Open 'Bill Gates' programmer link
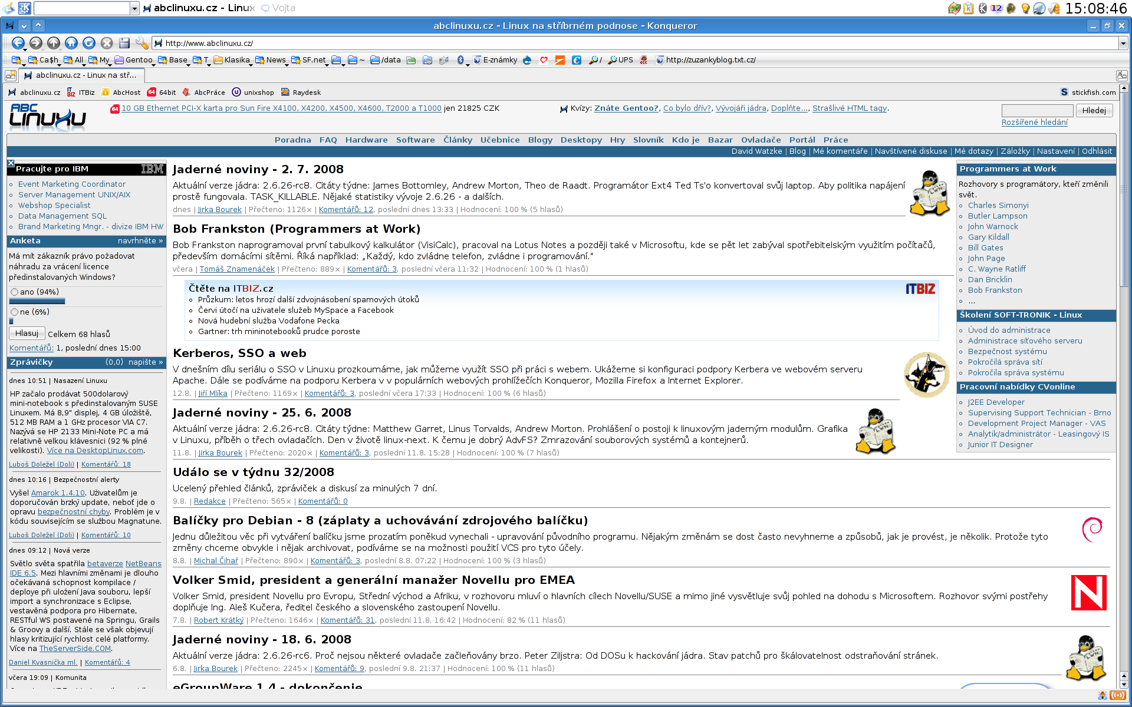1132x707 pixels. coord(985,248)
